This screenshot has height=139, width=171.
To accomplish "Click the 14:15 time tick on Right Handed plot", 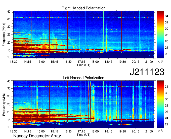I will click(27, 62).
